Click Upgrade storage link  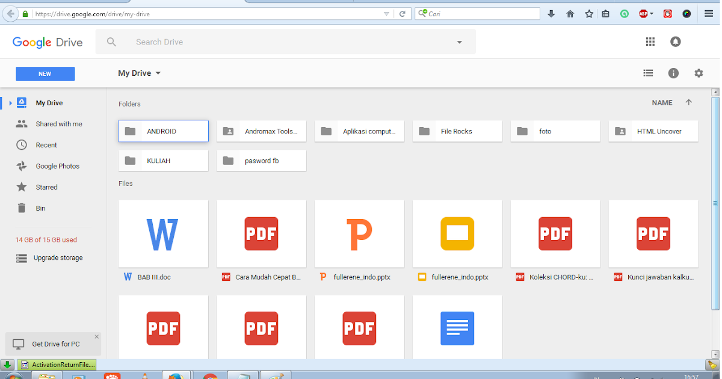(x=58, y=258)
